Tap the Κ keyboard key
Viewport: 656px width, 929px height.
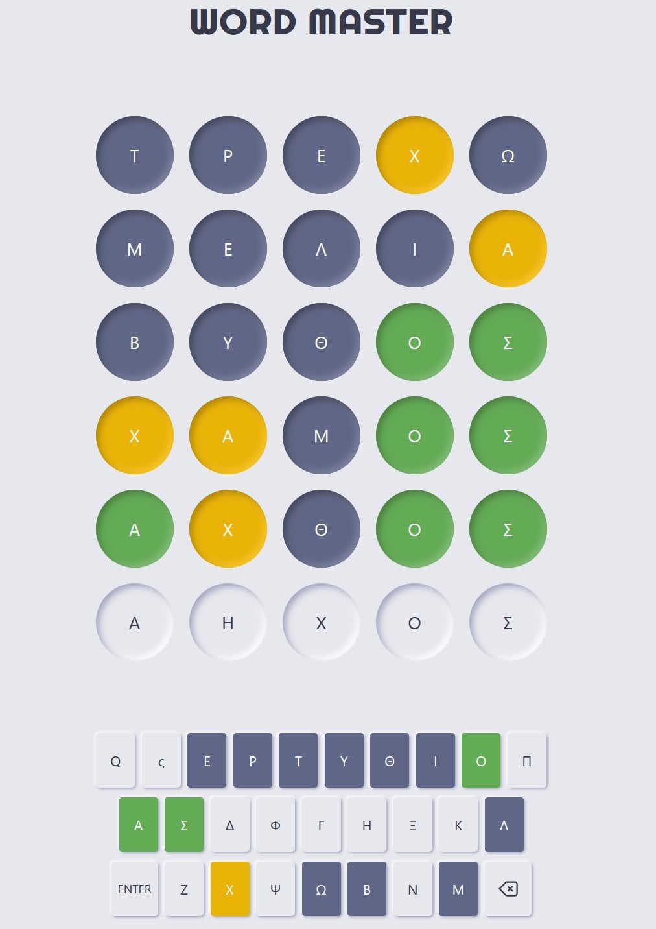tap(458, 825)
